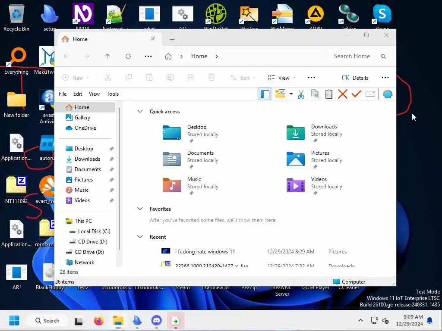Open the New dropdown button

[x=75, y=78]
